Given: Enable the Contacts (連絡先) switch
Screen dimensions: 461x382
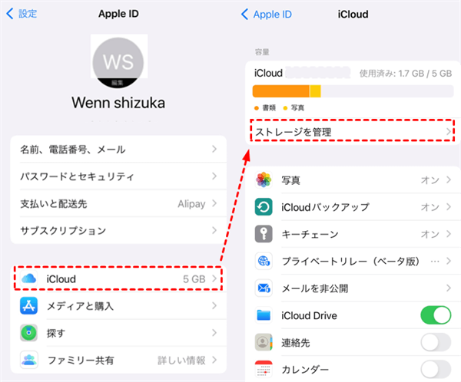Looking at the screenshot, I should [x=436, y=342].
